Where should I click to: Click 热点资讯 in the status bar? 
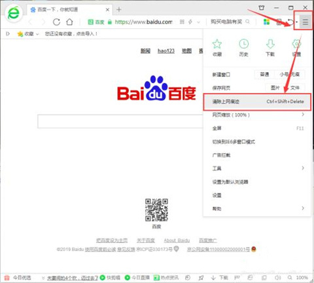pos(166,278)
